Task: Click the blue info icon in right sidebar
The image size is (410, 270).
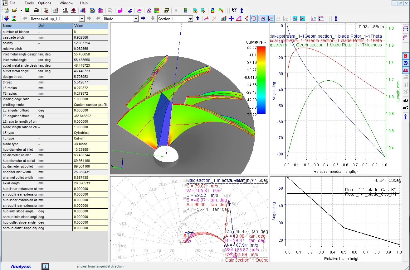Action: coord(406,117)
